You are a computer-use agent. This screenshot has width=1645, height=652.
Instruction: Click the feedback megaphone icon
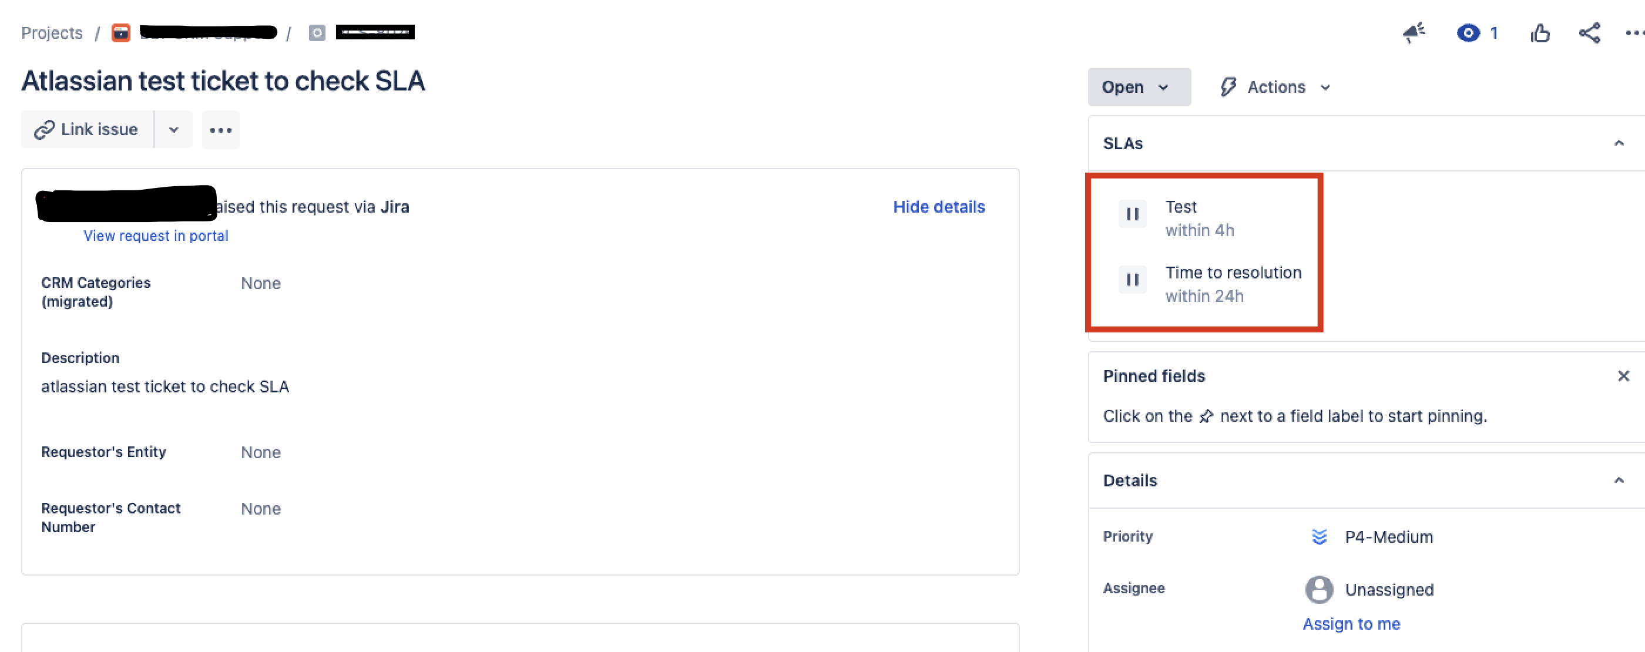point(1414,32)
